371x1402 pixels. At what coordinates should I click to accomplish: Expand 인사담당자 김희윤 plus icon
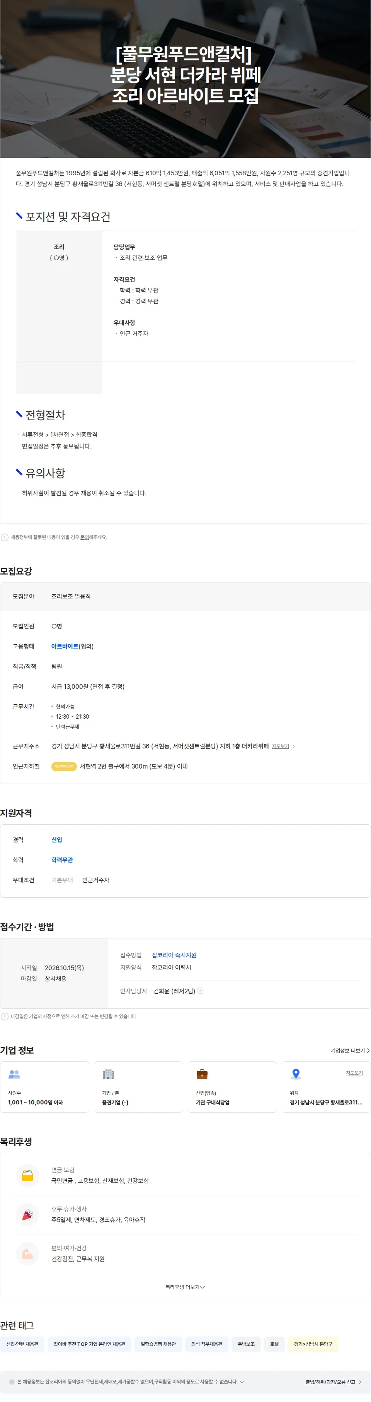(201, 991)
